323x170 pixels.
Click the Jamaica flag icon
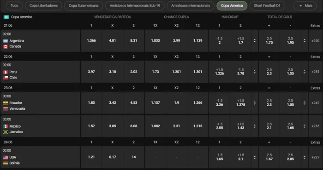6,132
